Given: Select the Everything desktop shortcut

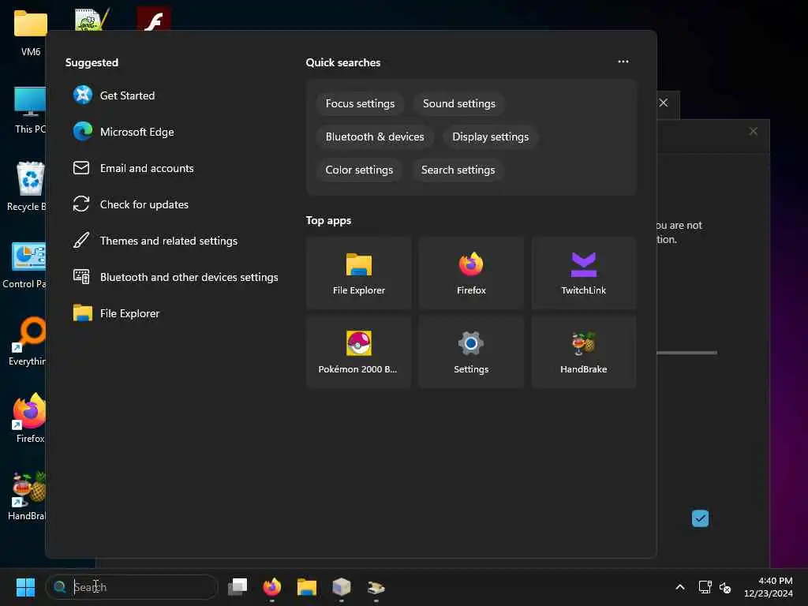Looking at the screenshot, I should [27, 341].
